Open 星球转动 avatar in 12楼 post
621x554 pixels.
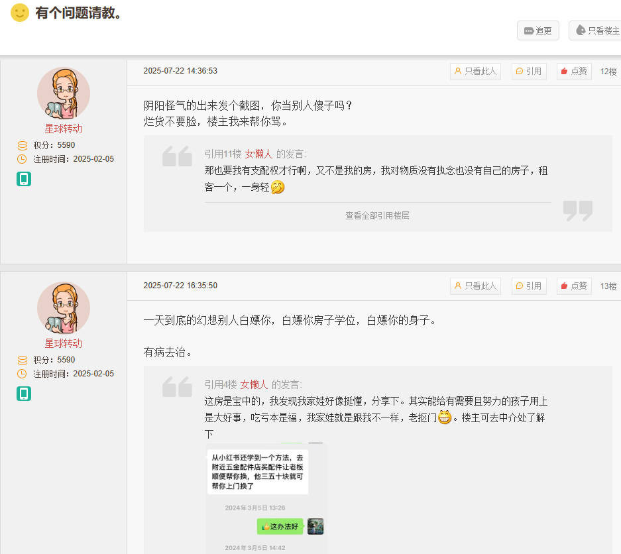tap(64, 93)
